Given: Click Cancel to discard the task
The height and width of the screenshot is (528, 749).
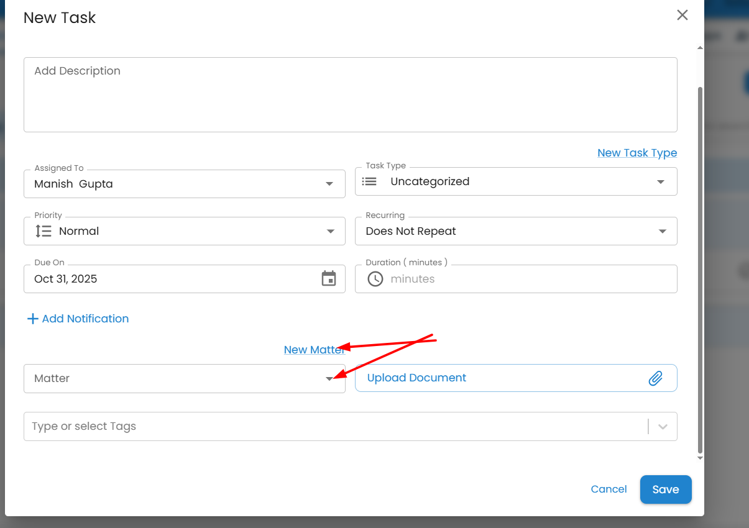Looking at the screenshot, I should 609,489.
